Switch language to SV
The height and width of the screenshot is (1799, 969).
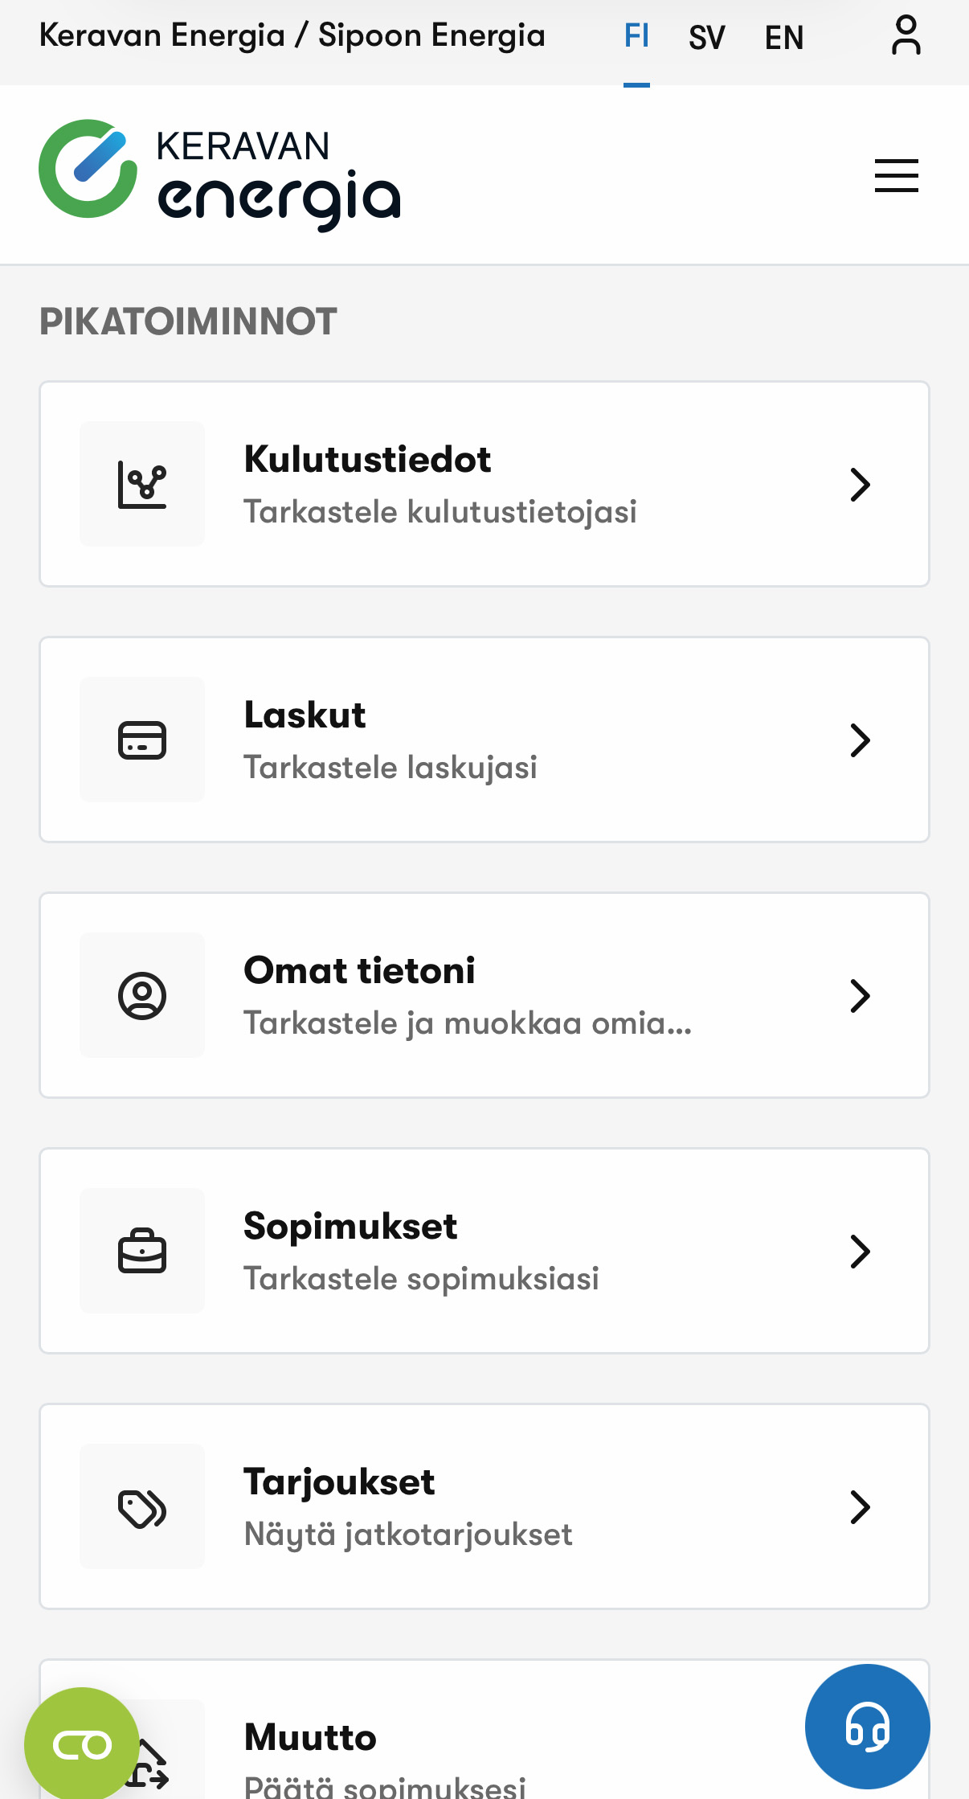click(x=707, y=38)
